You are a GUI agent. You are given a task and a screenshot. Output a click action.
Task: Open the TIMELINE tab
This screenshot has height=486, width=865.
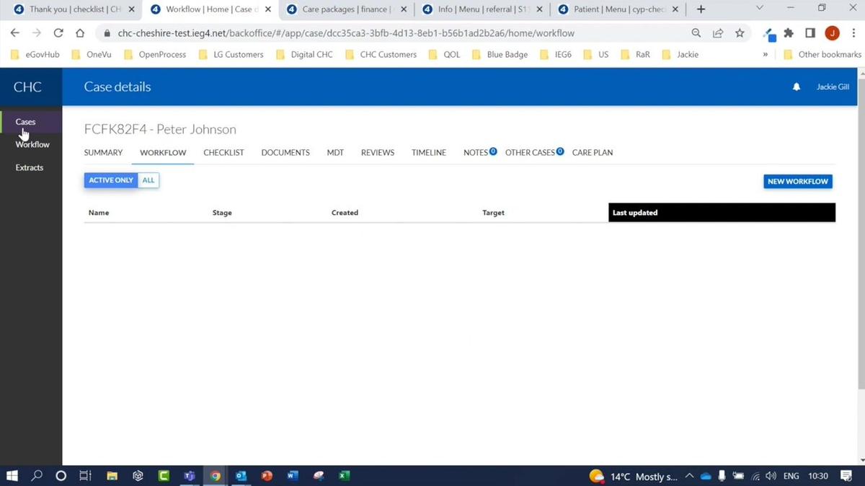(x=428, y=152)
